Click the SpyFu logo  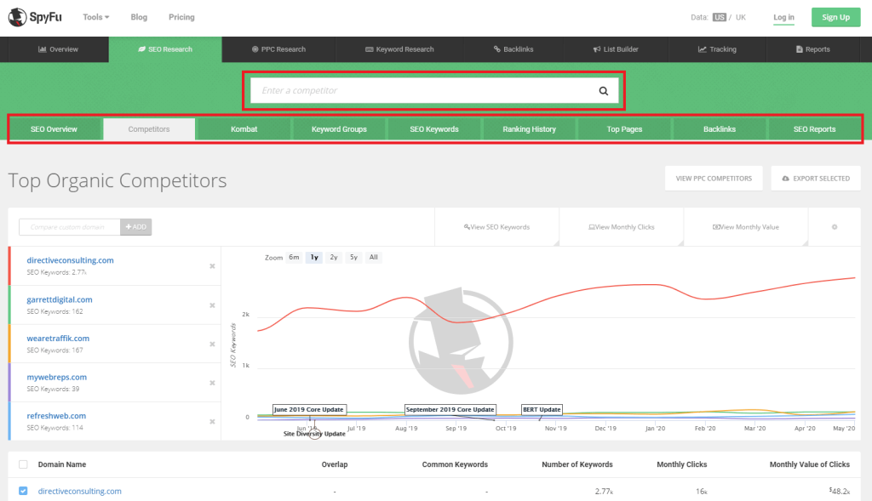point(35,17)
